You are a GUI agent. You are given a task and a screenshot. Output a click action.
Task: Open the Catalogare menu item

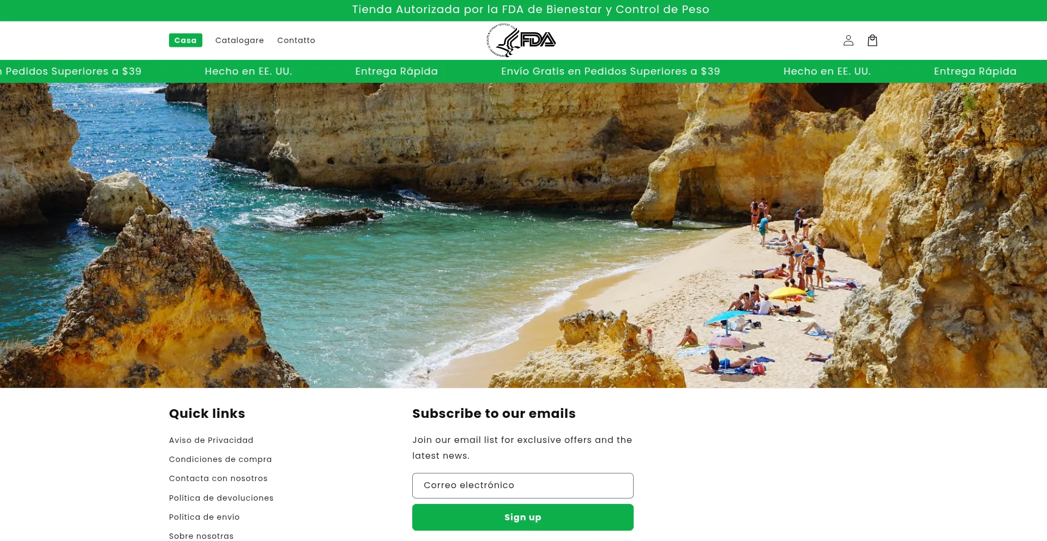[239, 40]
